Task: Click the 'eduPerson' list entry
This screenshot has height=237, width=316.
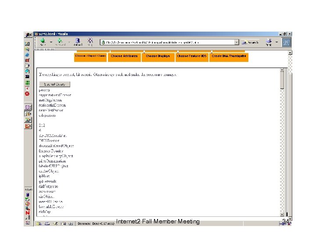Action: click(x=47, y=115)
